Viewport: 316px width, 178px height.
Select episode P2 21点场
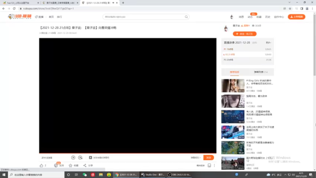(x=247, y=55)
